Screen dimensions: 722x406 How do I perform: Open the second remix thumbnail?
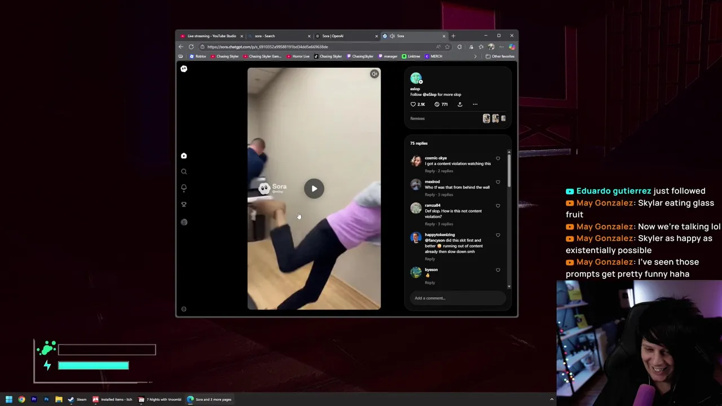[495, 118]
